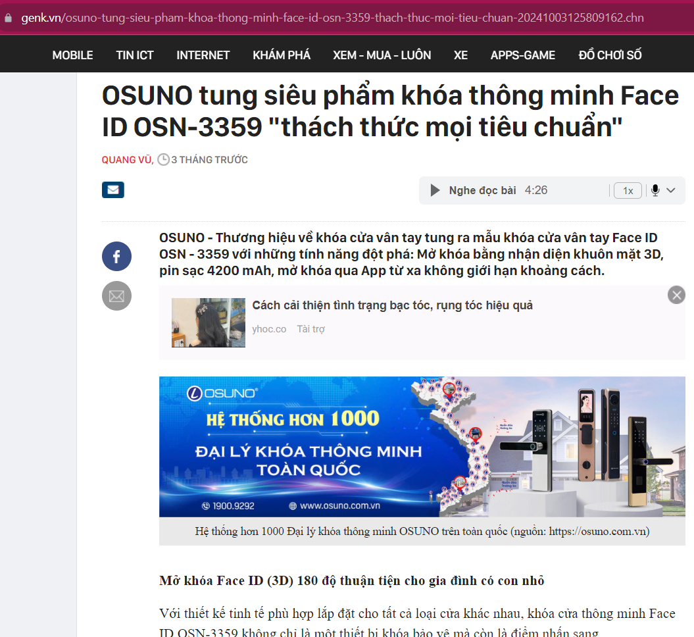Visit the yhoc.co sponsor link
Viewport: 694px width, 637px height.
pyautogui.click(x=269, y=329)
